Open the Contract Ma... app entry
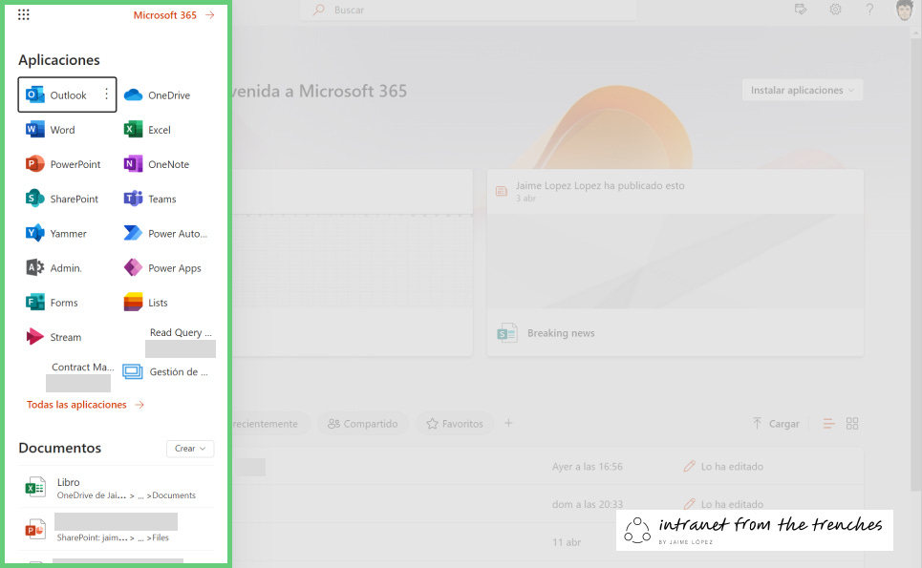Viewport: 922px width, 568px height. coord(82,368)
